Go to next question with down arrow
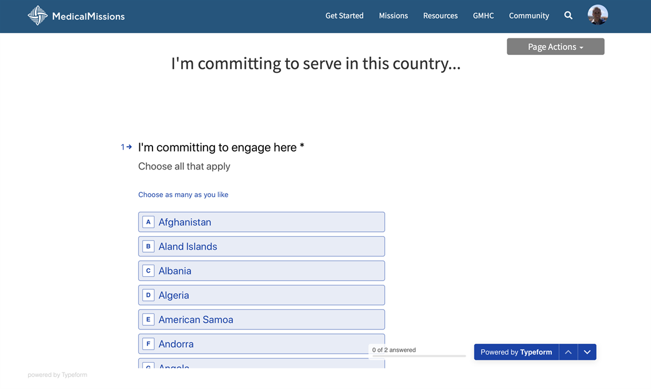The width and height of the screenshot is (651, 389). click(587, 352)
